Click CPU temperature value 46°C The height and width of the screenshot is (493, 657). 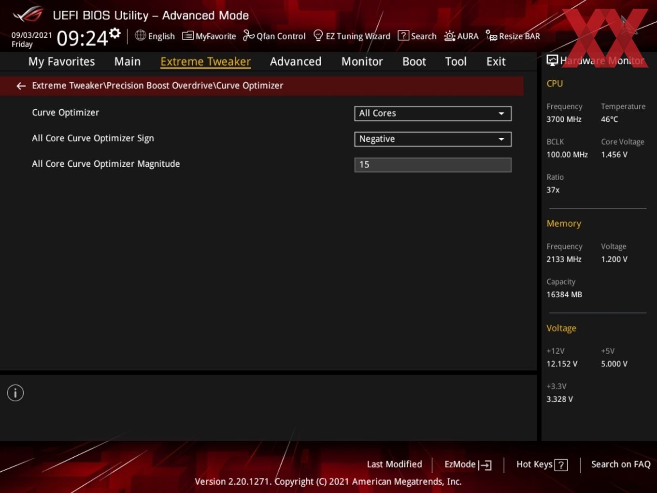point(609,119)
